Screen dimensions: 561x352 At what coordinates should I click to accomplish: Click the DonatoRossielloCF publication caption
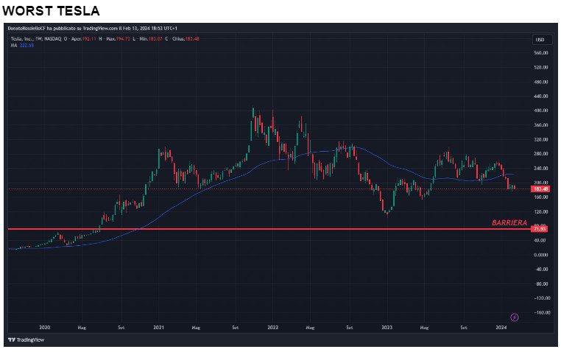pyautogui.click(x=92, y=28)
